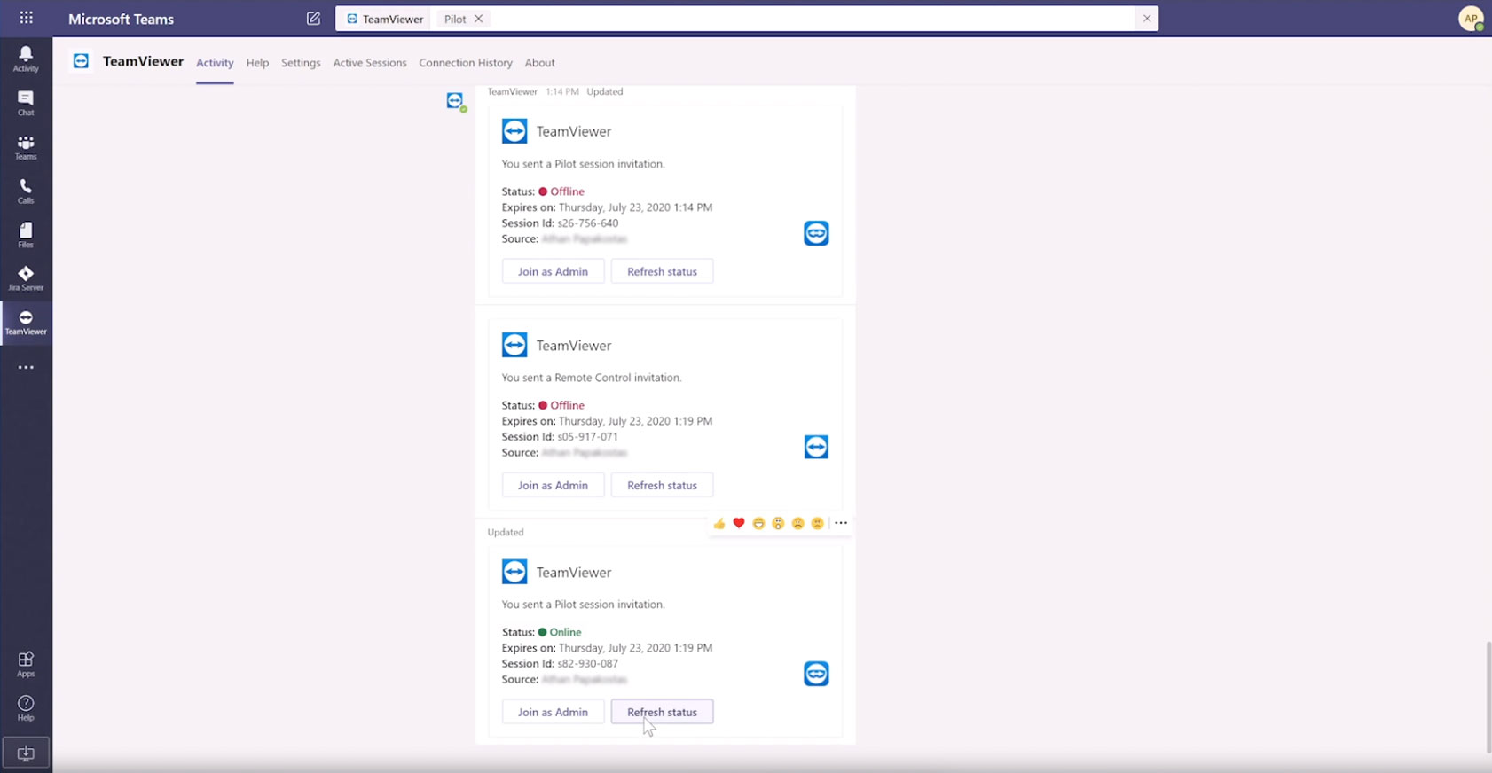The image size is (1492, 773).
Task: React with red heart emoji
Action: [x=738, y=523]
